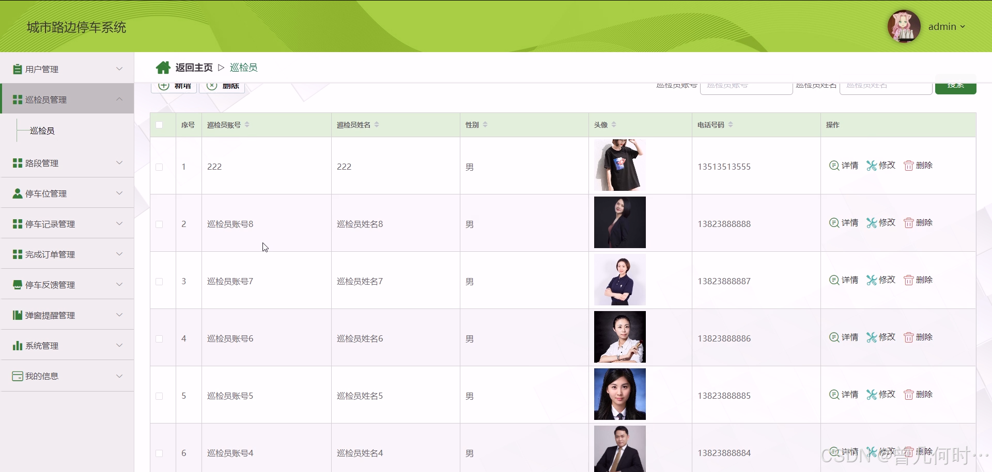The image size is (992, 472).
Task: Click the home icon in the breadcrumb
Action: click(163, 67)
